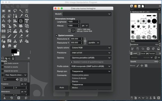Select the Heal bandage tool
The image size is (162, 101).
pyautogui.click(x=21, y=41)
